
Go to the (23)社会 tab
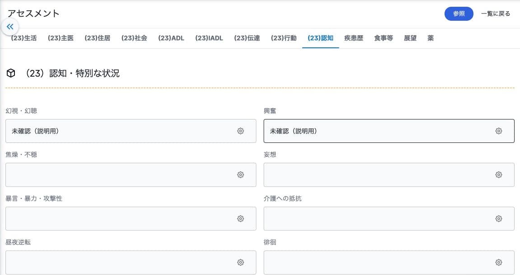[134, 38]
